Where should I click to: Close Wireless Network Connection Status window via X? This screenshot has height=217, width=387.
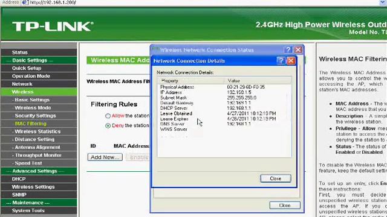298,49
